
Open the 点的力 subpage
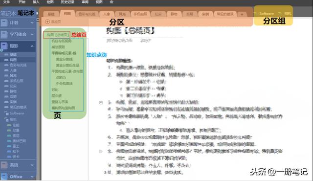pos(61,77)
